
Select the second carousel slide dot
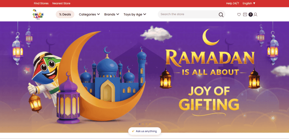click(x=143, y=124)
